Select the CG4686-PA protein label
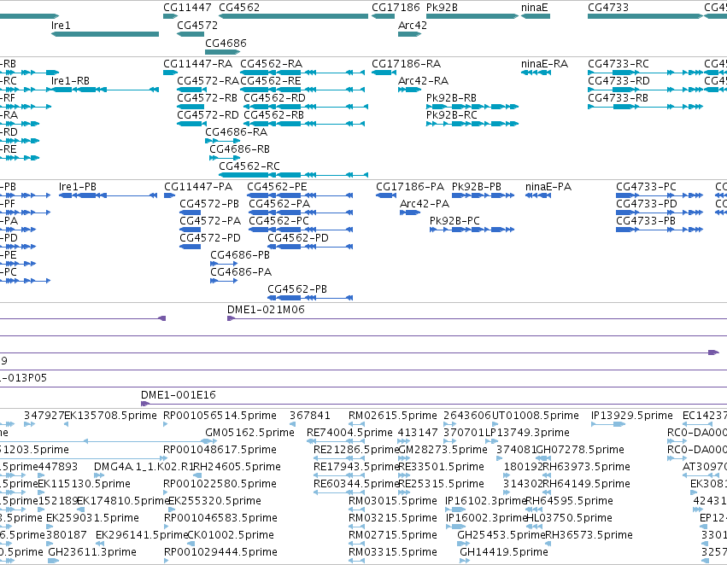Image resolution: width=727 pixels, height=565 pixels. (x=241, y=272)
